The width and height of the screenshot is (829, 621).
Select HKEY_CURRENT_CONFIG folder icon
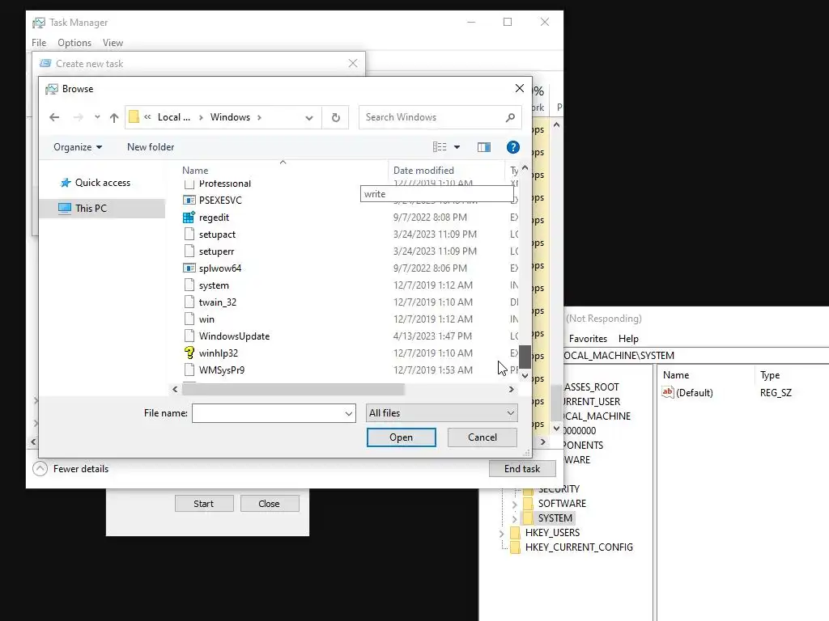(515, 547)
